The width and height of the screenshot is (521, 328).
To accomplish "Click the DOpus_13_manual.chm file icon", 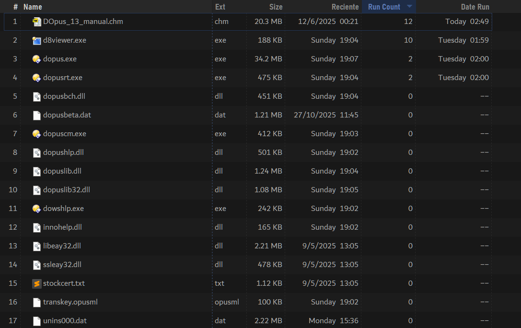I will pos(36,22).
